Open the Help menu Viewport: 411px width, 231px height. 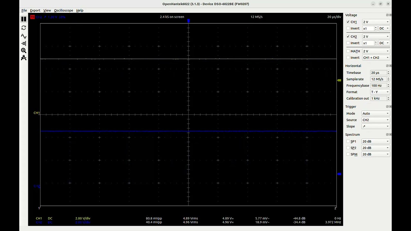pos(80,11)
